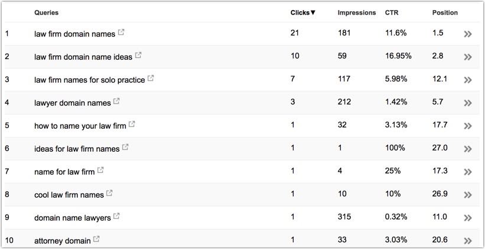Image resolution: width=485 pixels, height=249 pixels.
Task: Expand double-chevron on 'domain name lawyers' row
Action: (x=468, y=218)
